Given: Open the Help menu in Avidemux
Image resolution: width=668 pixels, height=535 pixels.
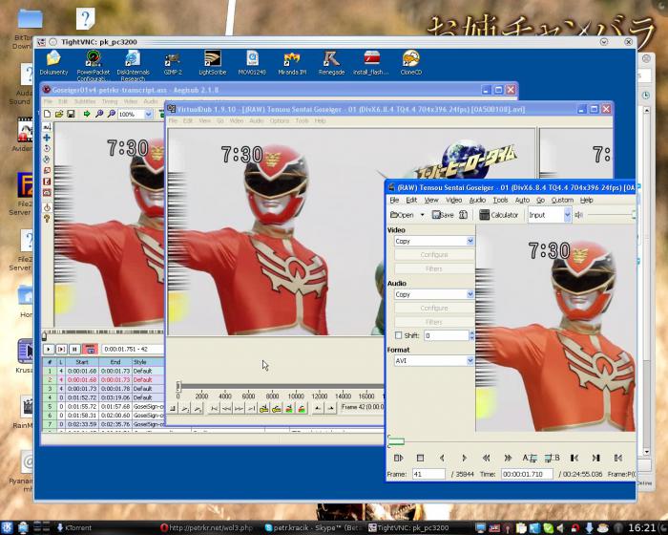Looking at the screenshot, I should [587, 200].
